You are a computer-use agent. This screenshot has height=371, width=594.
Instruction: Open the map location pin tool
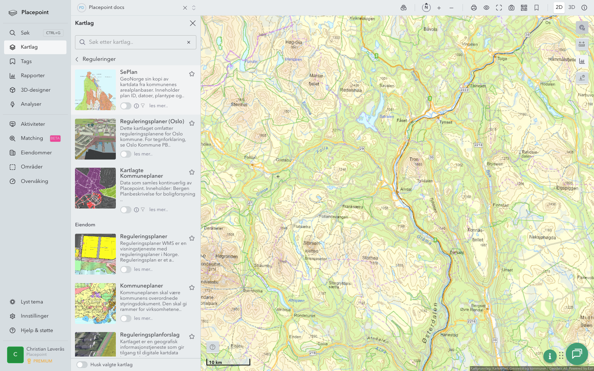pos(404,7)
